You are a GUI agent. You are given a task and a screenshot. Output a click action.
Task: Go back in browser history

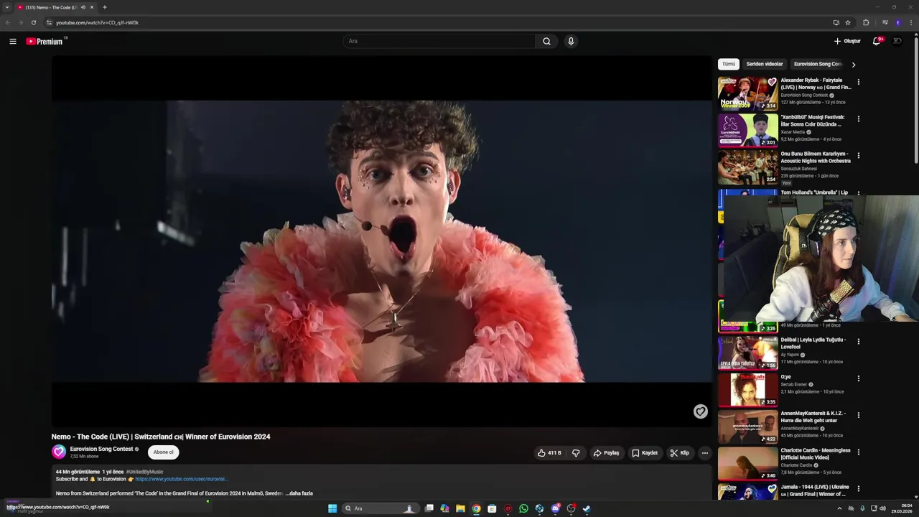click(x=8, y=22)
